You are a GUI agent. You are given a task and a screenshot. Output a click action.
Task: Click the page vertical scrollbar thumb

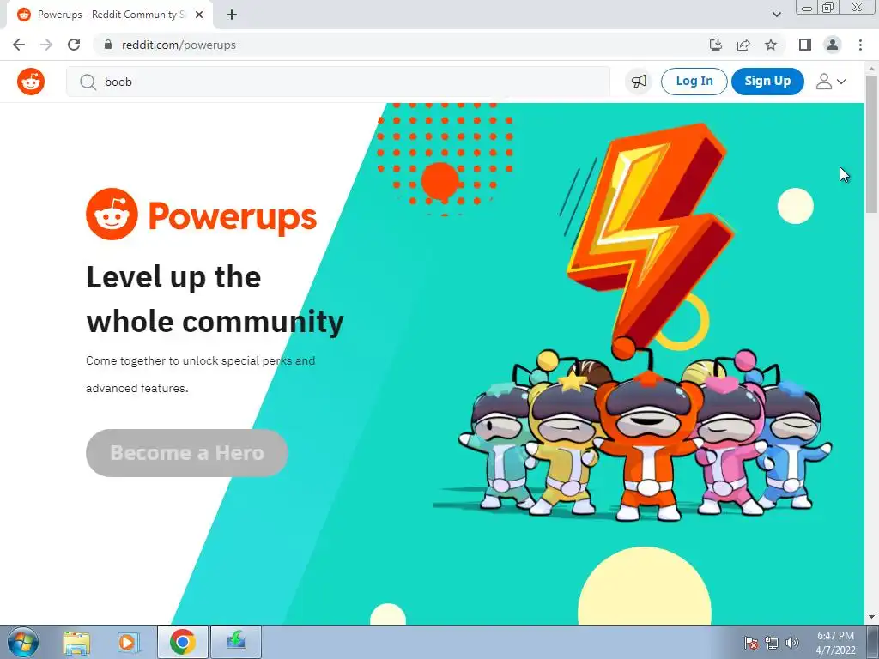(x=871, y=143)
